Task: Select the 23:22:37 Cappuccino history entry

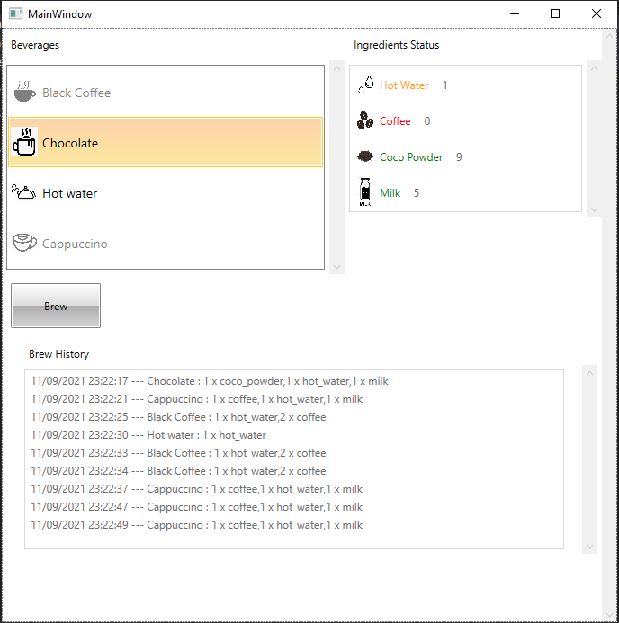Action: tap(197, 489)
